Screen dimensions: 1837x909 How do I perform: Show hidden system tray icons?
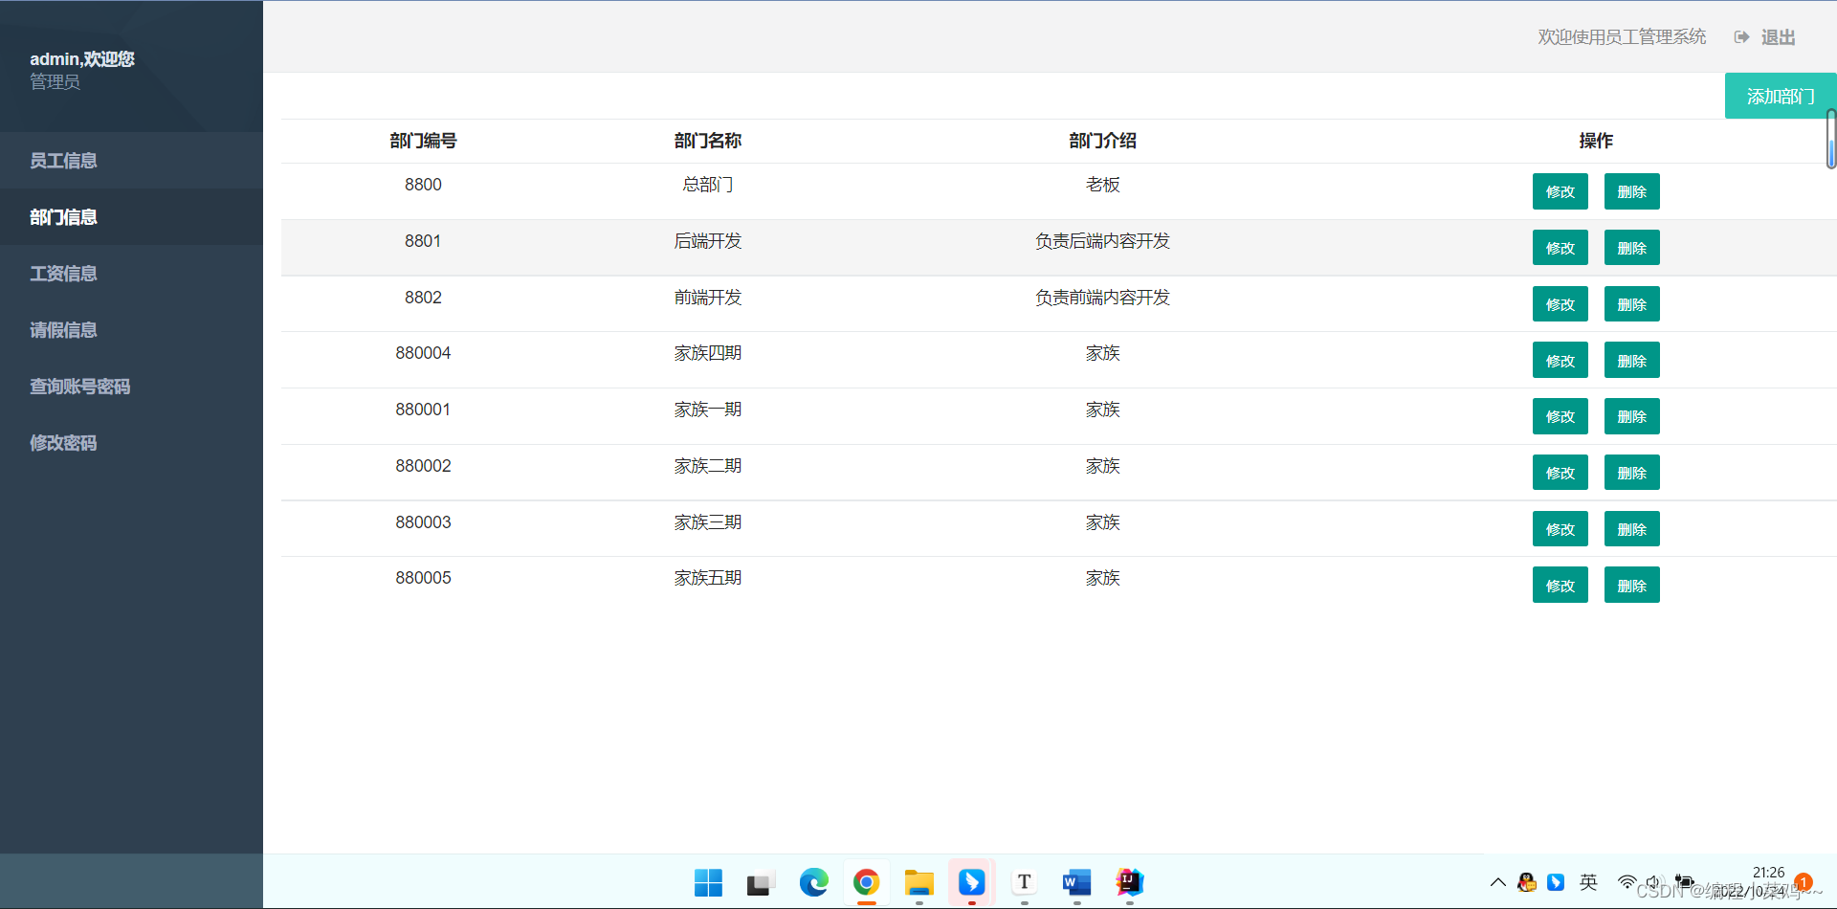point(1498,882)
